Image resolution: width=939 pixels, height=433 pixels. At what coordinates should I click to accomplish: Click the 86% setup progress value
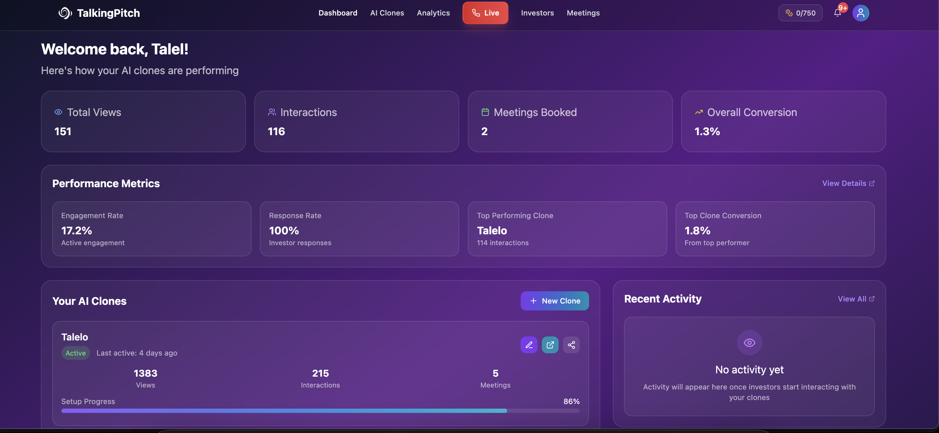572,401
